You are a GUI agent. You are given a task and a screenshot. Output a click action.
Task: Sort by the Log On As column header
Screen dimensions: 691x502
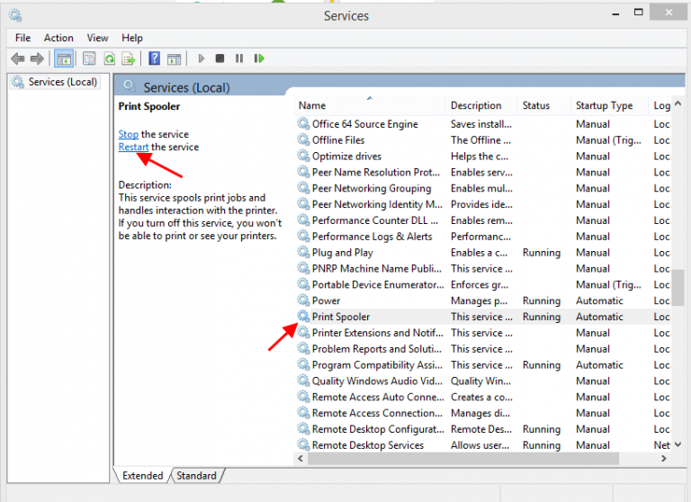pyautogui.click(x=660, y=105)
